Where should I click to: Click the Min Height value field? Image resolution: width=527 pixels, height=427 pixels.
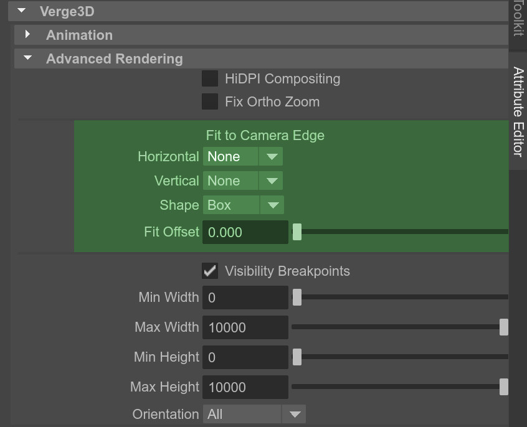[x=245, y=357]
